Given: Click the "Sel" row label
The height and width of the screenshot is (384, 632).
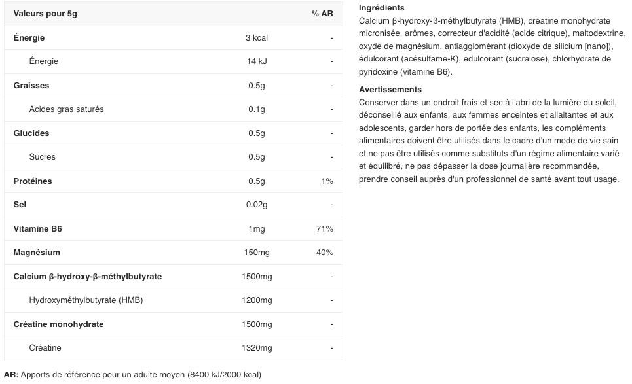Looking at the screenshot, I should [x=20, y=205].
